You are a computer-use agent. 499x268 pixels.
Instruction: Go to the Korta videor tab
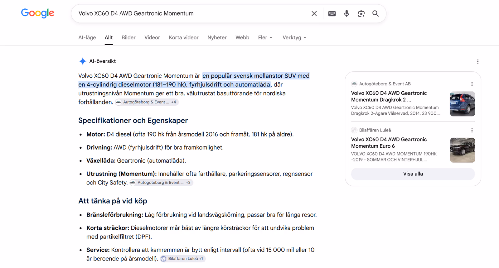(x=184, y=37)
